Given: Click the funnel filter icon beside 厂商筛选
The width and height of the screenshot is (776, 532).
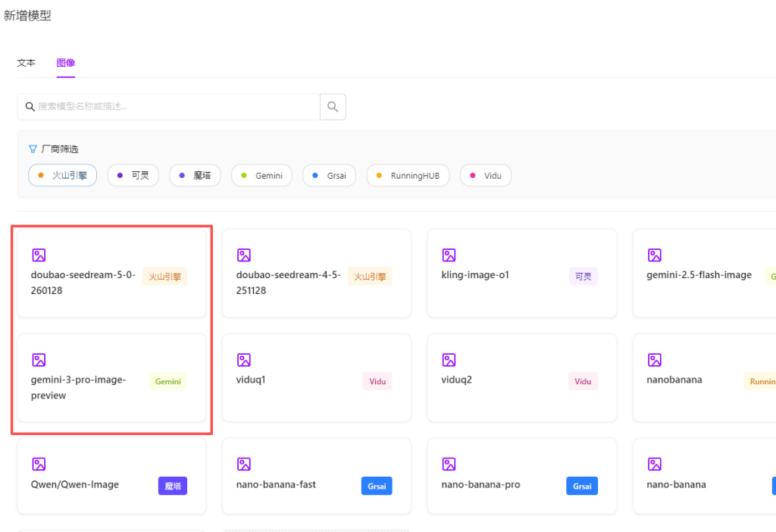Looking at the screenshot, I should coord(33,149).
